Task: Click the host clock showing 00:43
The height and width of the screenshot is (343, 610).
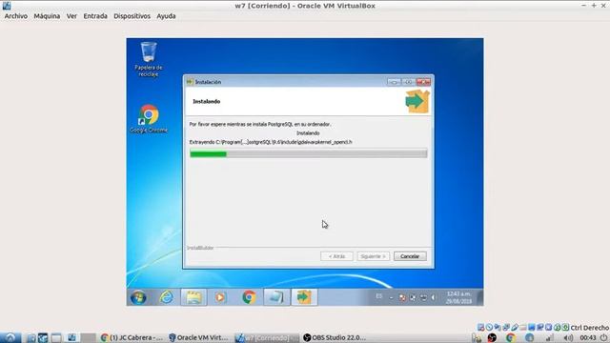Action: point(588,337)
